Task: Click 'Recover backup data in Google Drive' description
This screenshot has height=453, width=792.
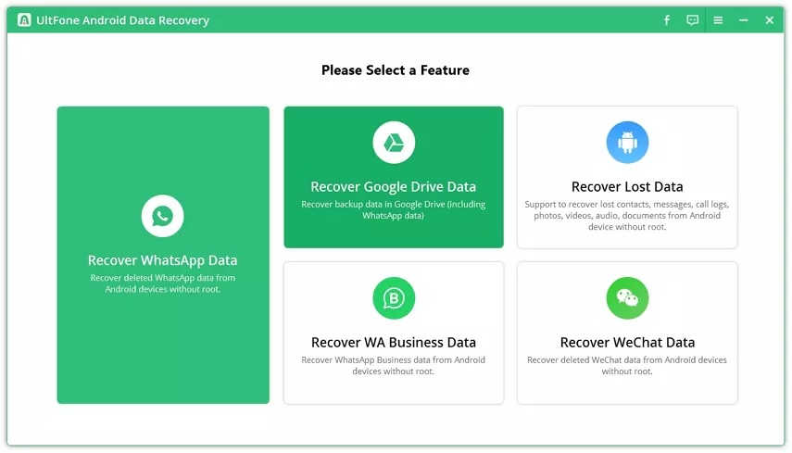Action: [x=393, y=210]
